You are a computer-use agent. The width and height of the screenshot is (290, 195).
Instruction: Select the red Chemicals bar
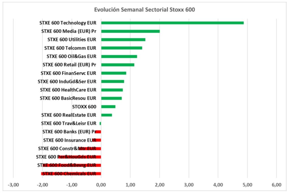(x=71, y=174)
